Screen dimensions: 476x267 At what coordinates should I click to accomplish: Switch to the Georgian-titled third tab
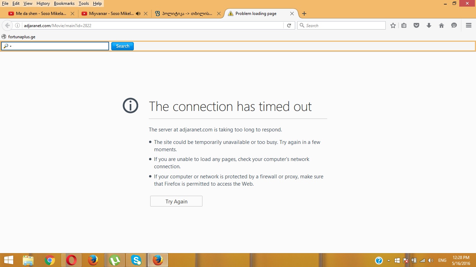187,14
